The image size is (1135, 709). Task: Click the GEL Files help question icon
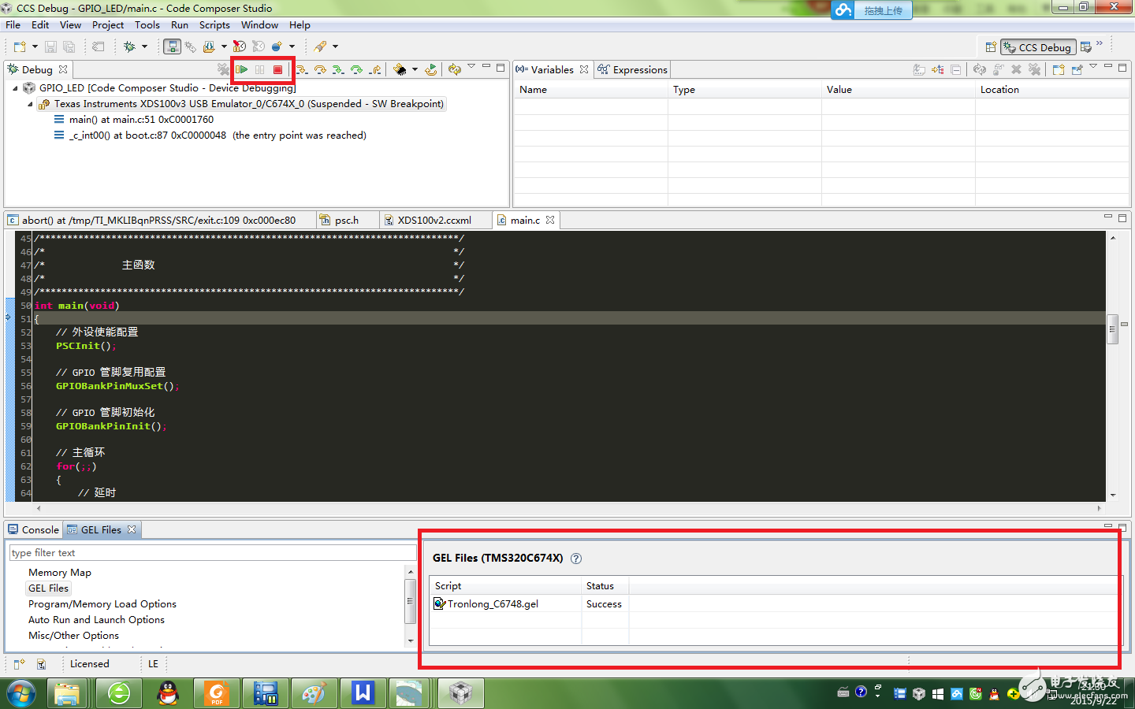[x=576, y=559]
